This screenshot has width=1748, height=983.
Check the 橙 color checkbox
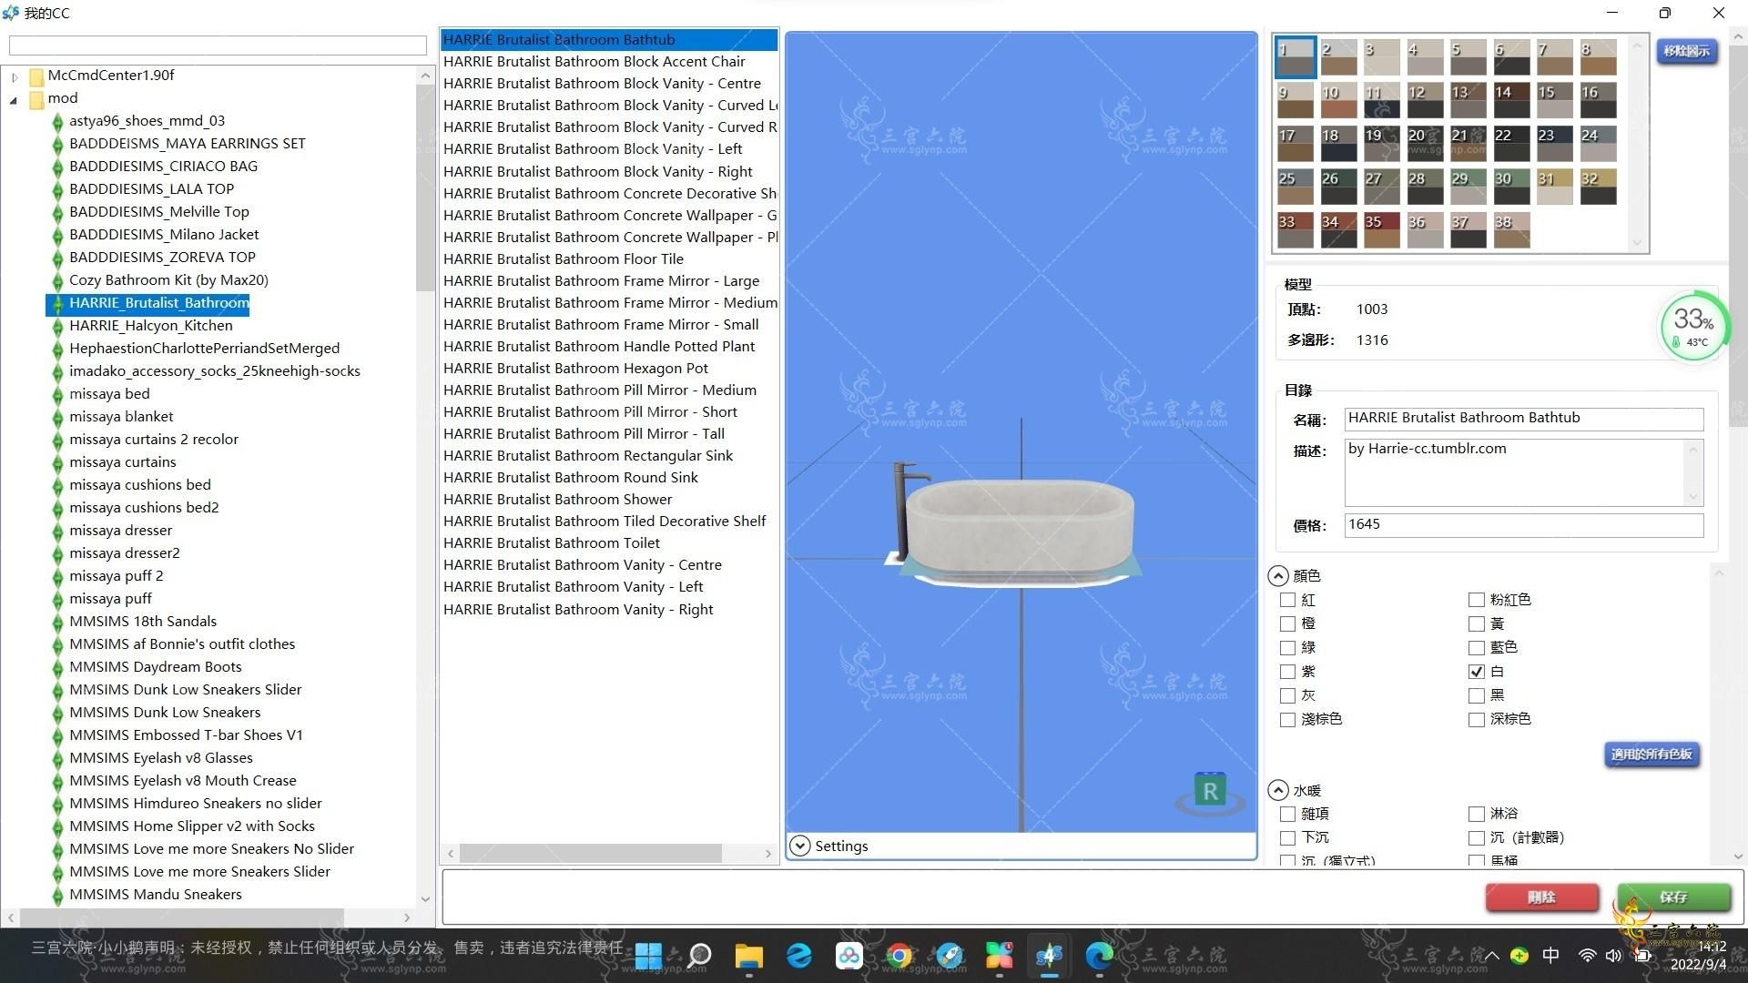click(x=1287, y=623)
